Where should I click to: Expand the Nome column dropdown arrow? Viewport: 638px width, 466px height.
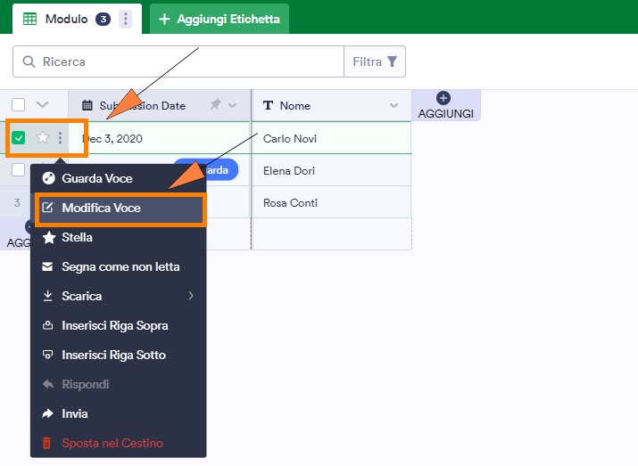point(394,105)
